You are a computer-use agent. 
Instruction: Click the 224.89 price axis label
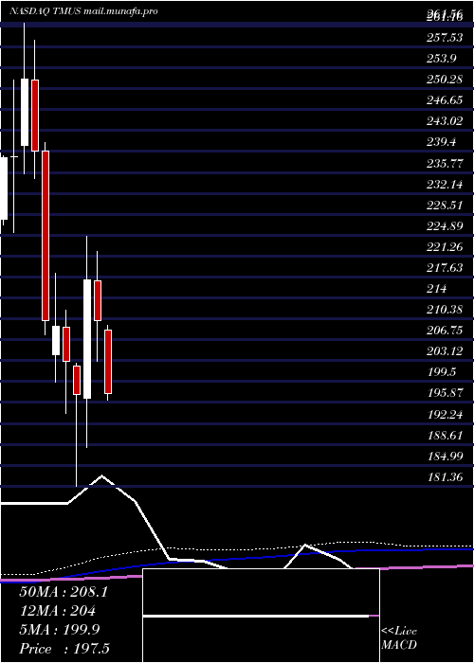[445, 226]
